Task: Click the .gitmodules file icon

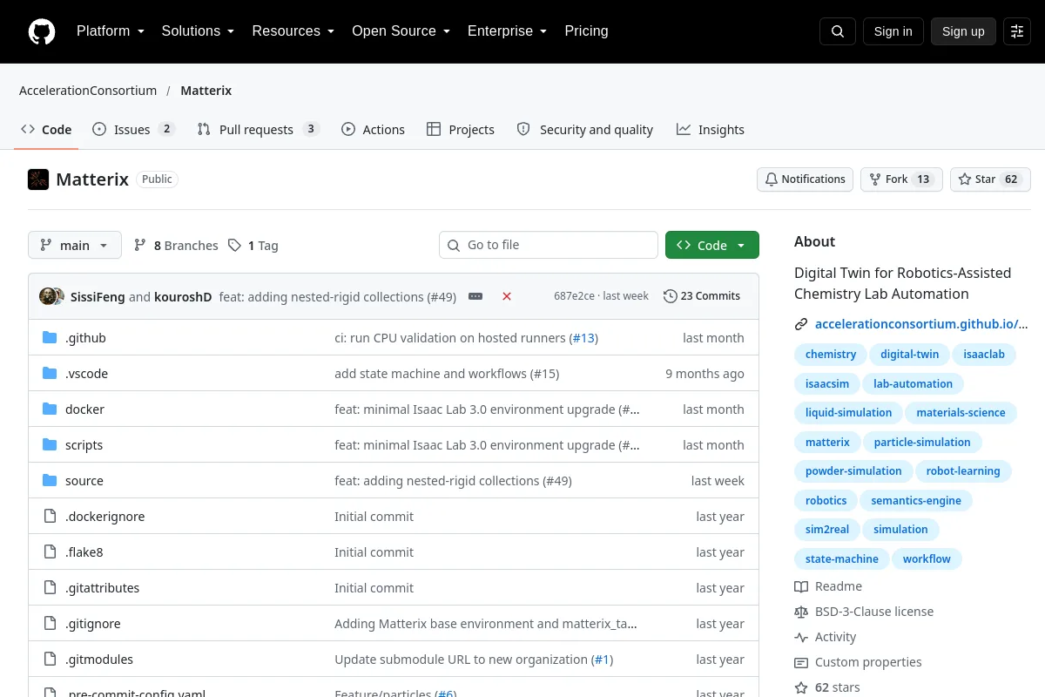Action: coord(50,660)
